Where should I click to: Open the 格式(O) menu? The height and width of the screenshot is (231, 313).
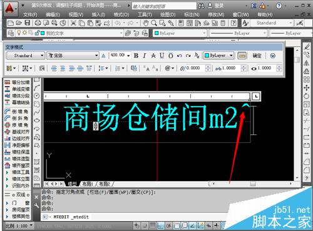click(121, 14)
